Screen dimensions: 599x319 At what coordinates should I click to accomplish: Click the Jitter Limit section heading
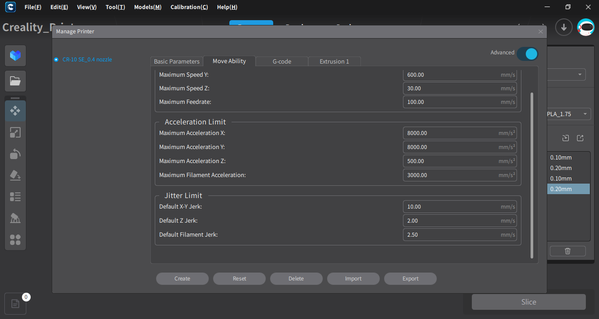pos(183,195)
